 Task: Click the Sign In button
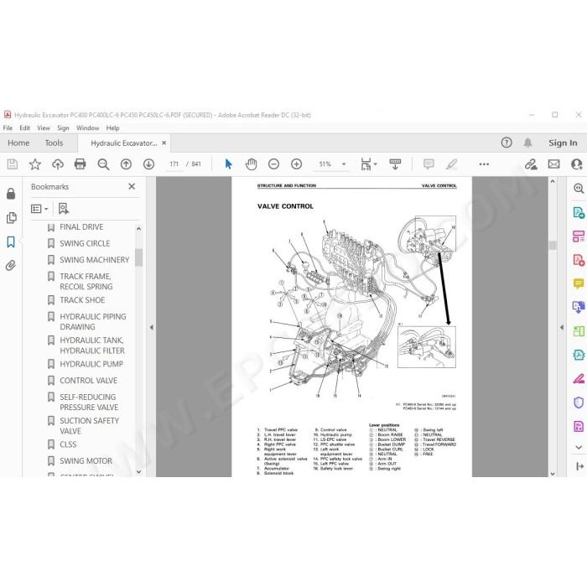click(563, 143)
